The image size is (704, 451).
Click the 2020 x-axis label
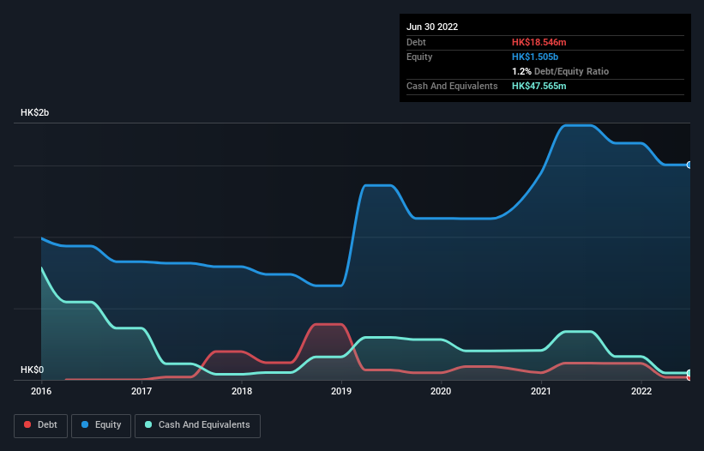(441, 391)
